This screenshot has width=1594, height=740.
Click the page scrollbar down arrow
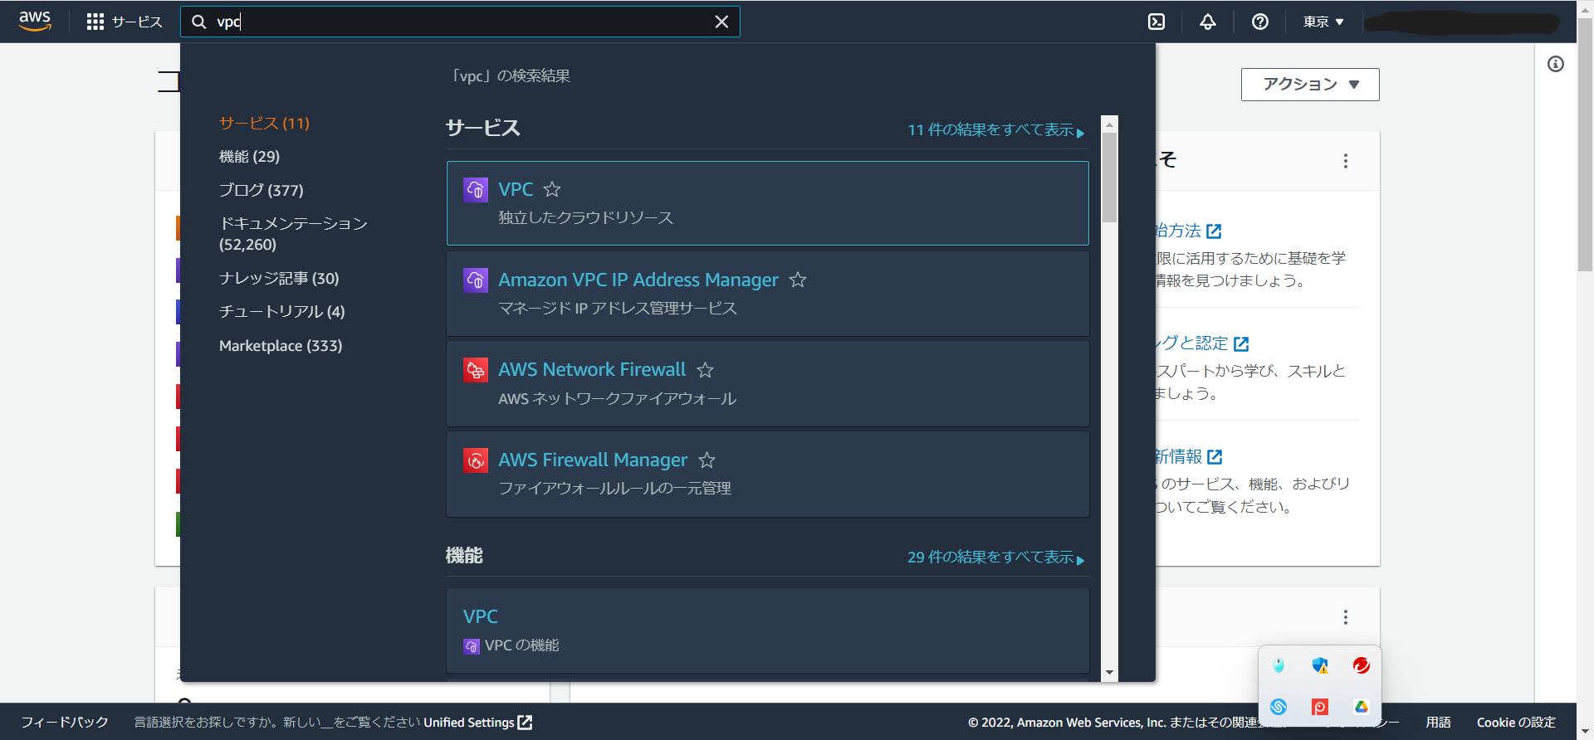point(1585,732)
